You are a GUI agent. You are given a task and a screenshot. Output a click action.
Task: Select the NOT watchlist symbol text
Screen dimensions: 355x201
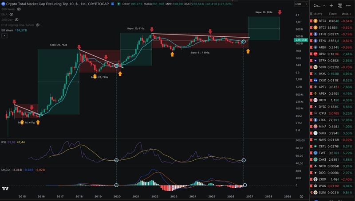click(322, 166)
